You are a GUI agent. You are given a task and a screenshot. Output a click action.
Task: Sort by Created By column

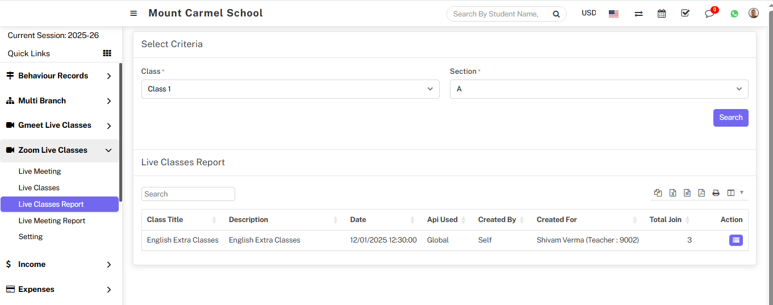pyautogui.click(x=502, y=220)
